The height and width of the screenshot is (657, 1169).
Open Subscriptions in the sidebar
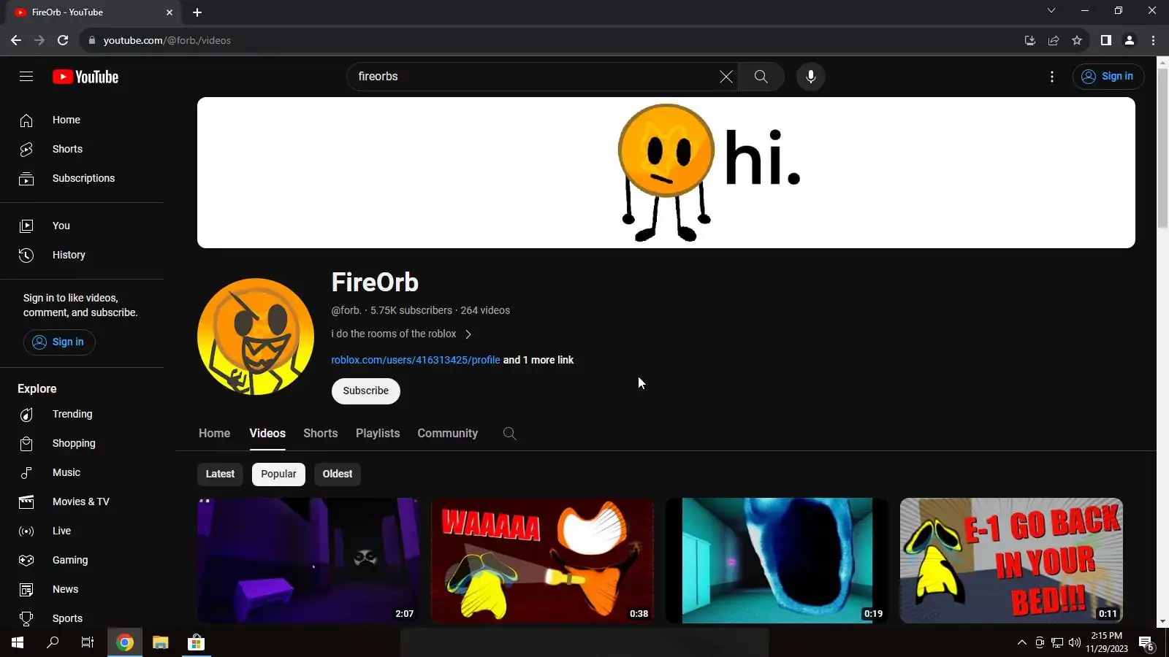click(82, 178)
